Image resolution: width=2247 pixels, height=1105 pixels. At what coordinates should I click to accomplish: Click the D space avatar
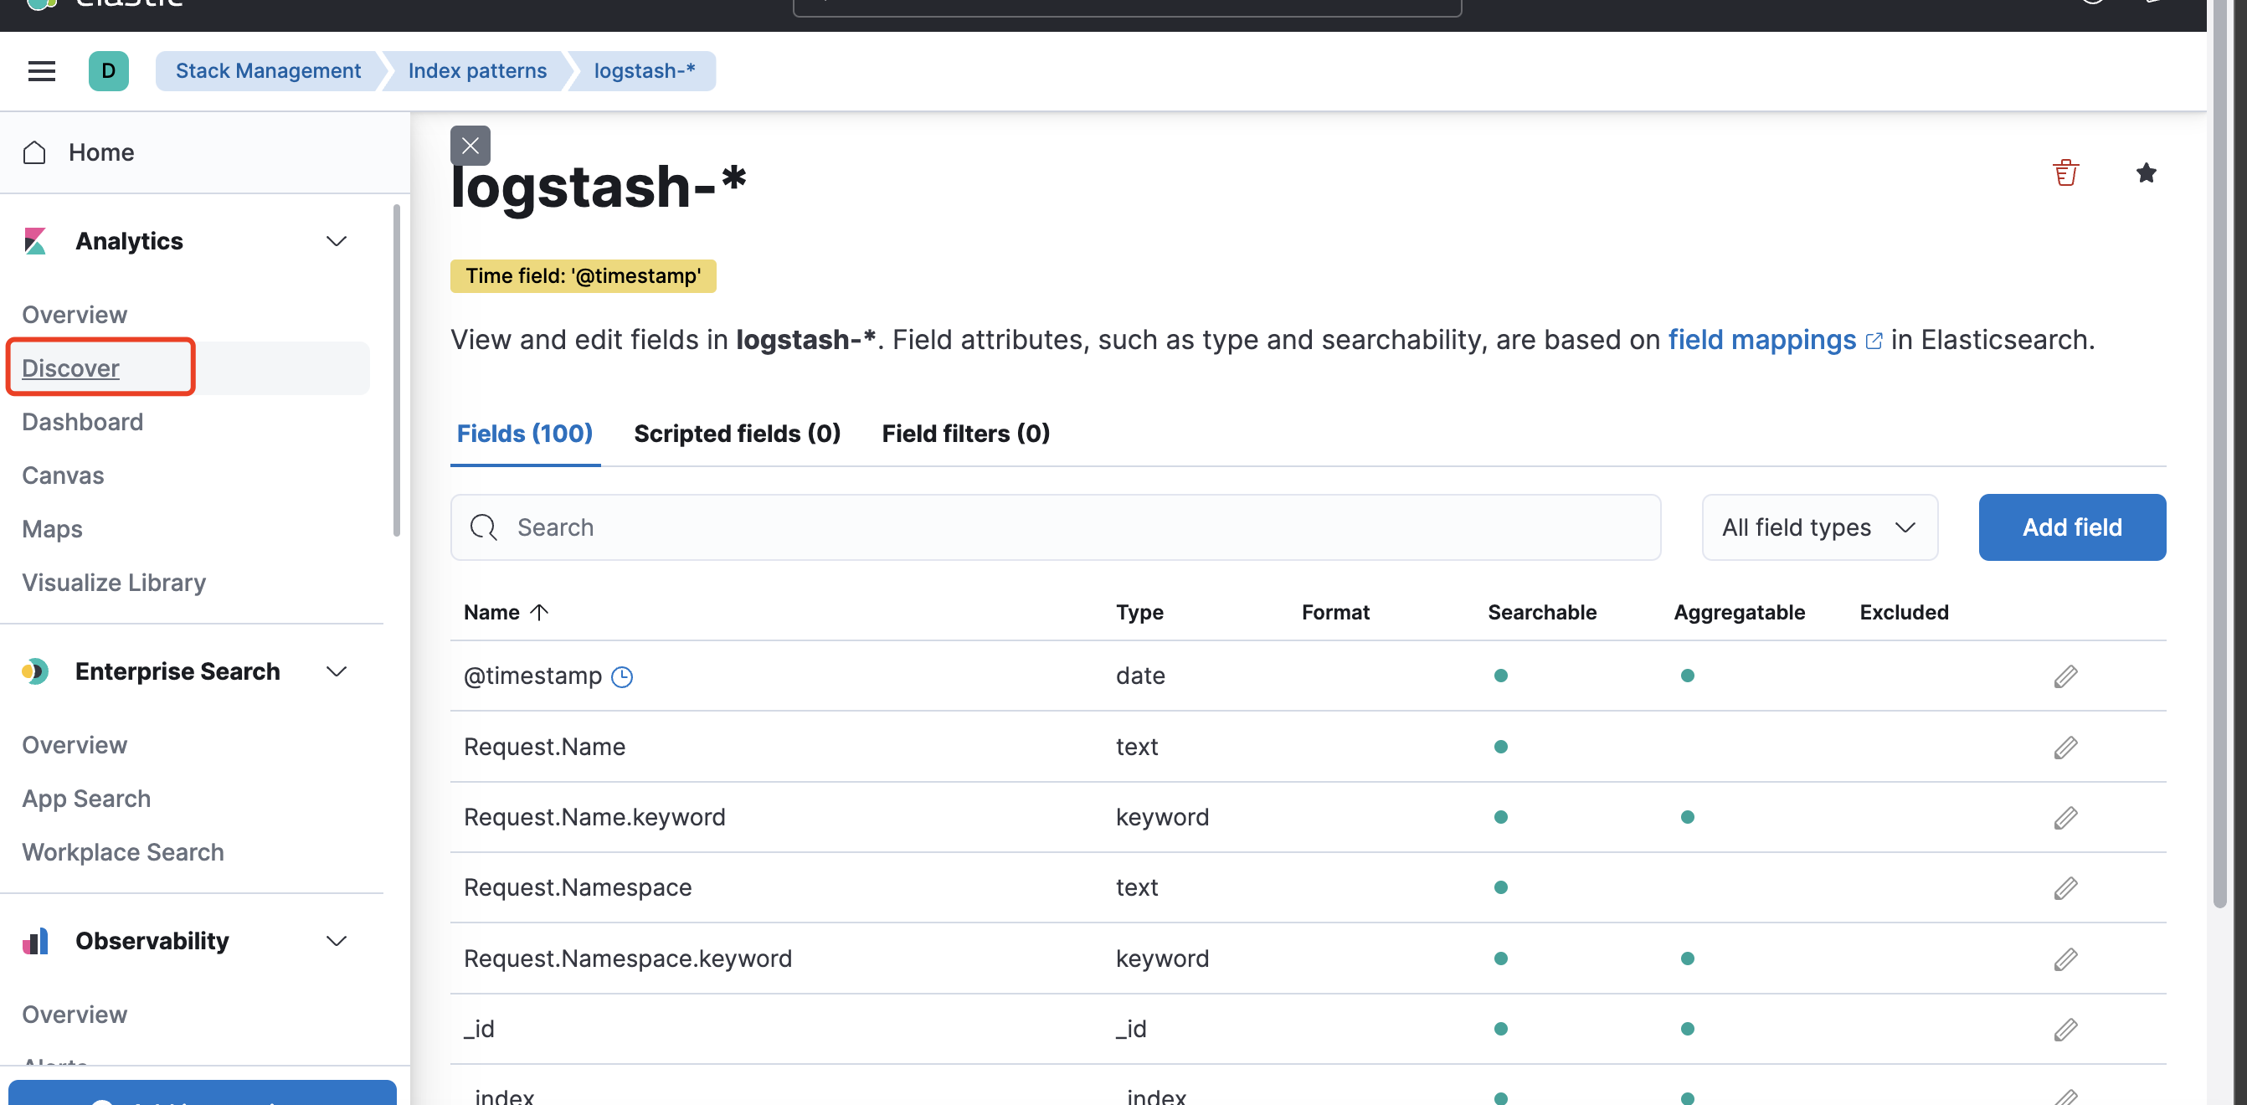pyautogui.click(x=108, y=70)
